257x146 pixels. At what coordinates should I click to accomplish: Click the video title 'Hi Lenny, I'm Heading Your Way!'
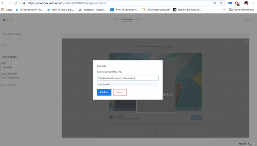(x=155, y=46)
